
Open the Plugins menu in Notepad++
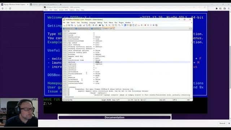(x=121, y=22)
